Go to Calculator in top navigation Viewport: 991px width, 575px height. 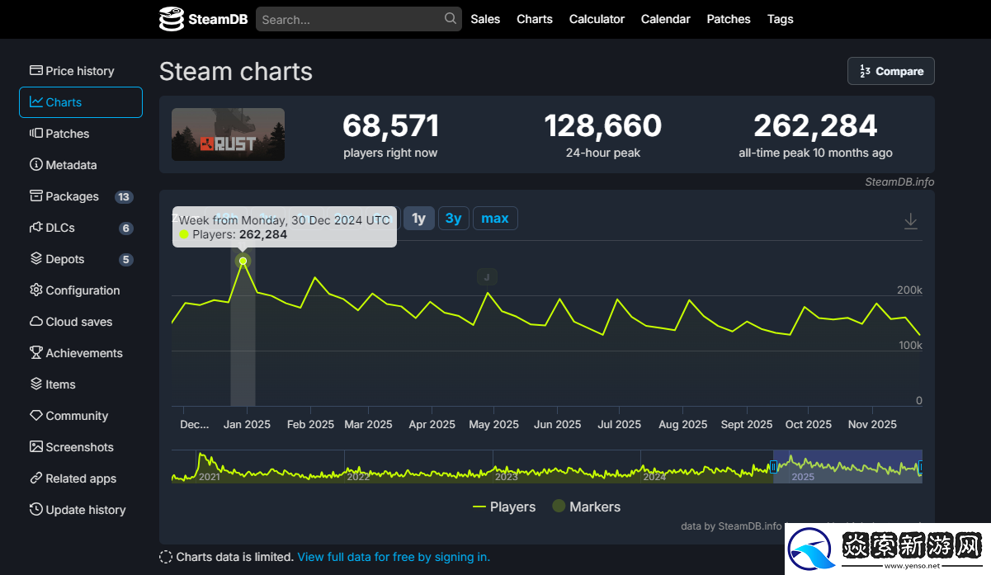pyautogui.click(x=597, y=19)
